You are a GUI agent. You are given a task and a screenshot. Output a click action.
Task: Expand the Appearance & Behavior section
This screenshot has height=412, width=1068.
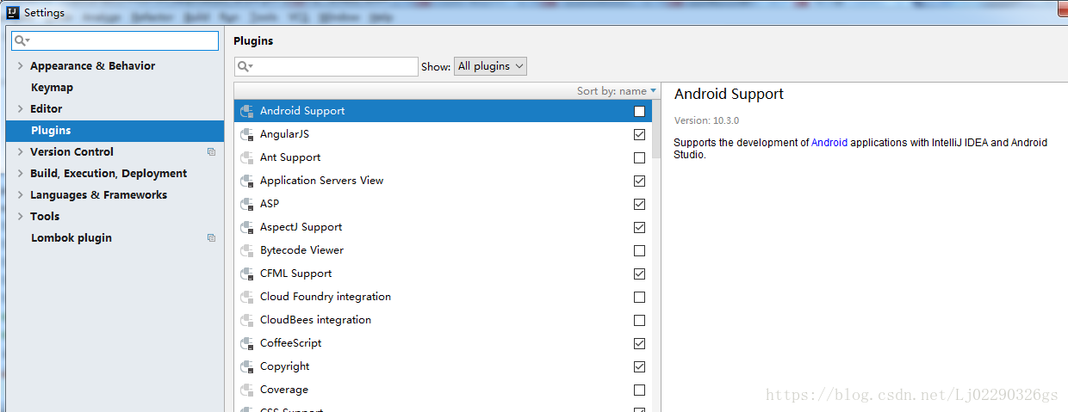20,66
